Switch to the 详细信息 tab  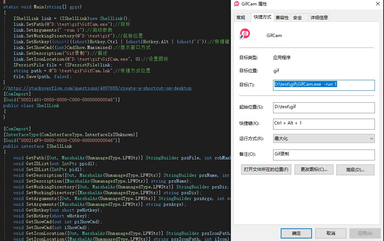pos(319,17)
